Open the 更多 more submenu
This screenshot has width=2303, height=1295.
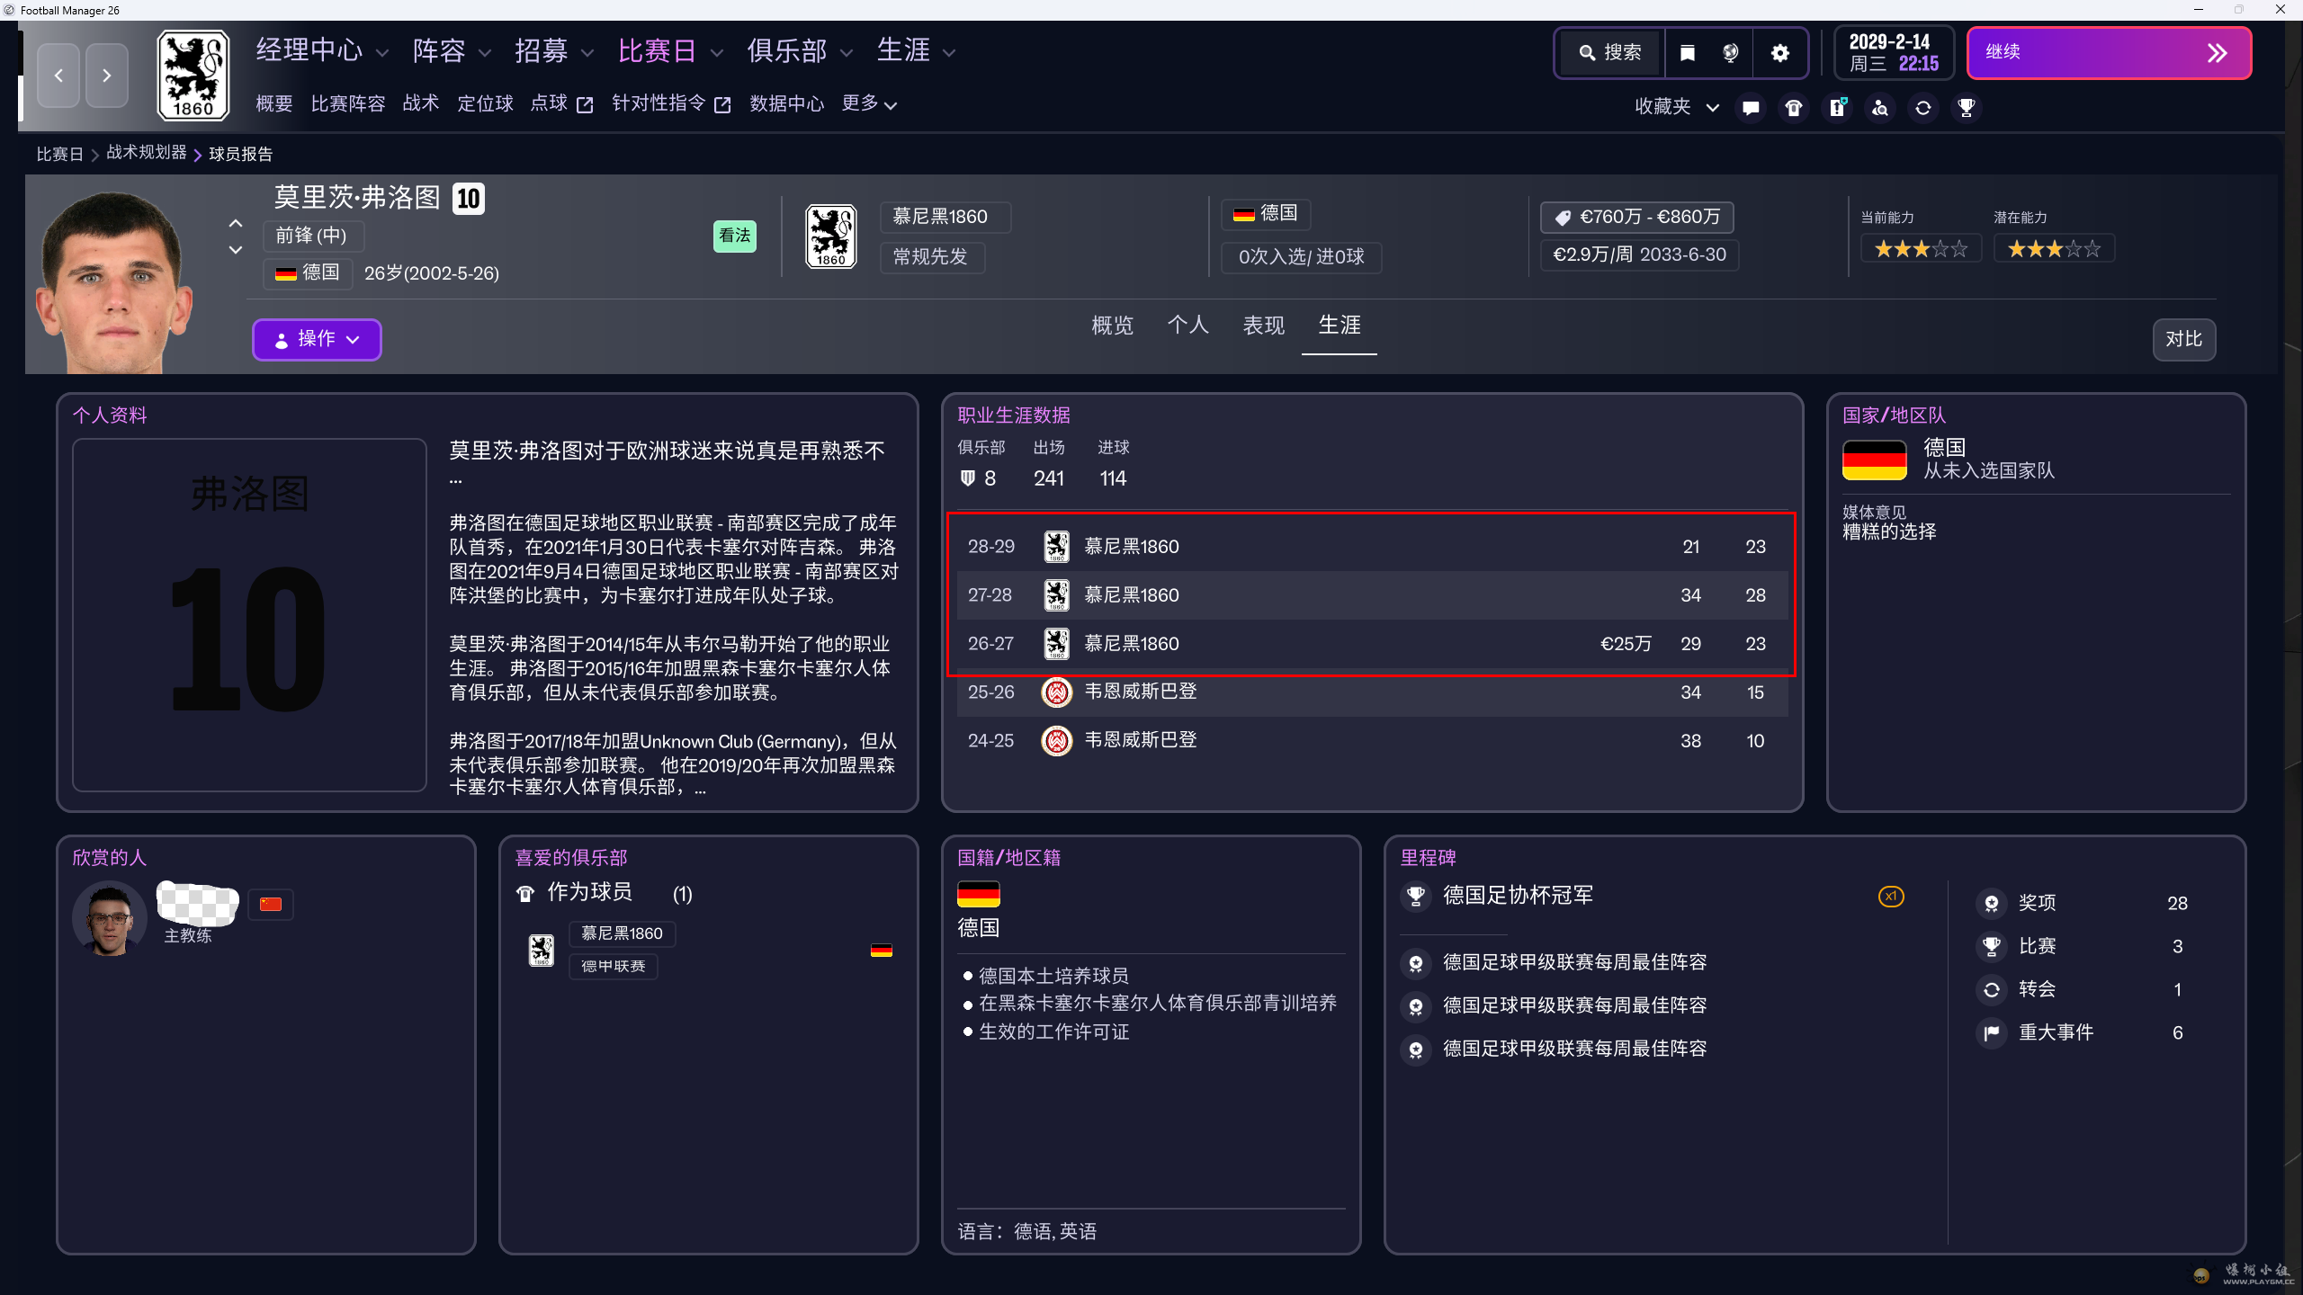(869, 104)
